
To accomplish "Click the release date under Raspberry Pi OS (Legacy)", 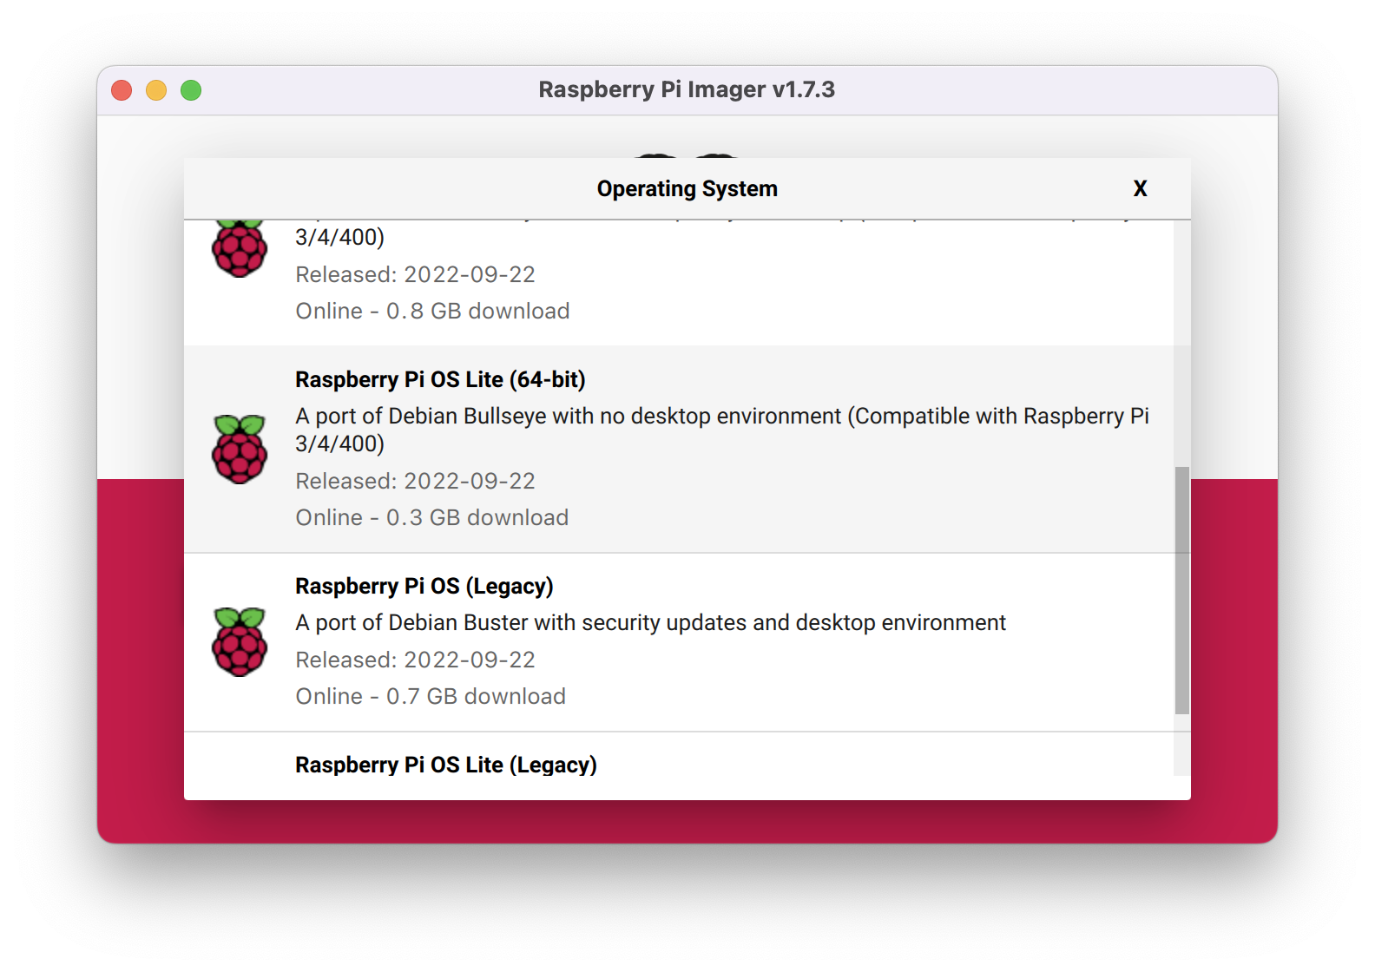I will point(415,660).
